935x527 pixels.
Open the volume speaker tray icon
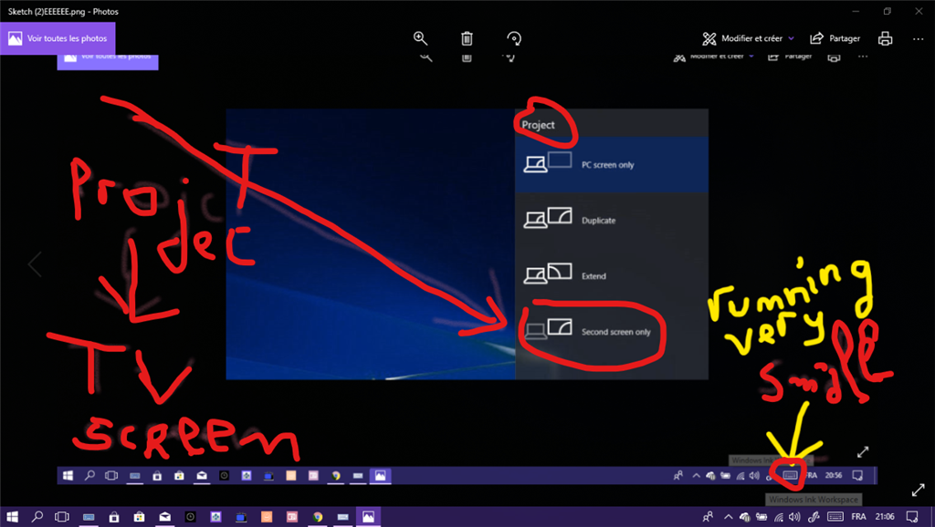[795, 517]
